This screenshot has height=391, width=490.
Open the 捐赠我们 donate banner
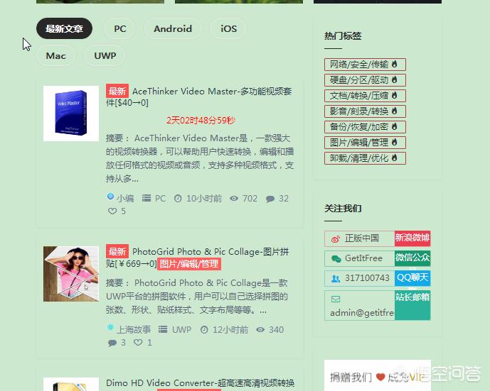[378, 375]
